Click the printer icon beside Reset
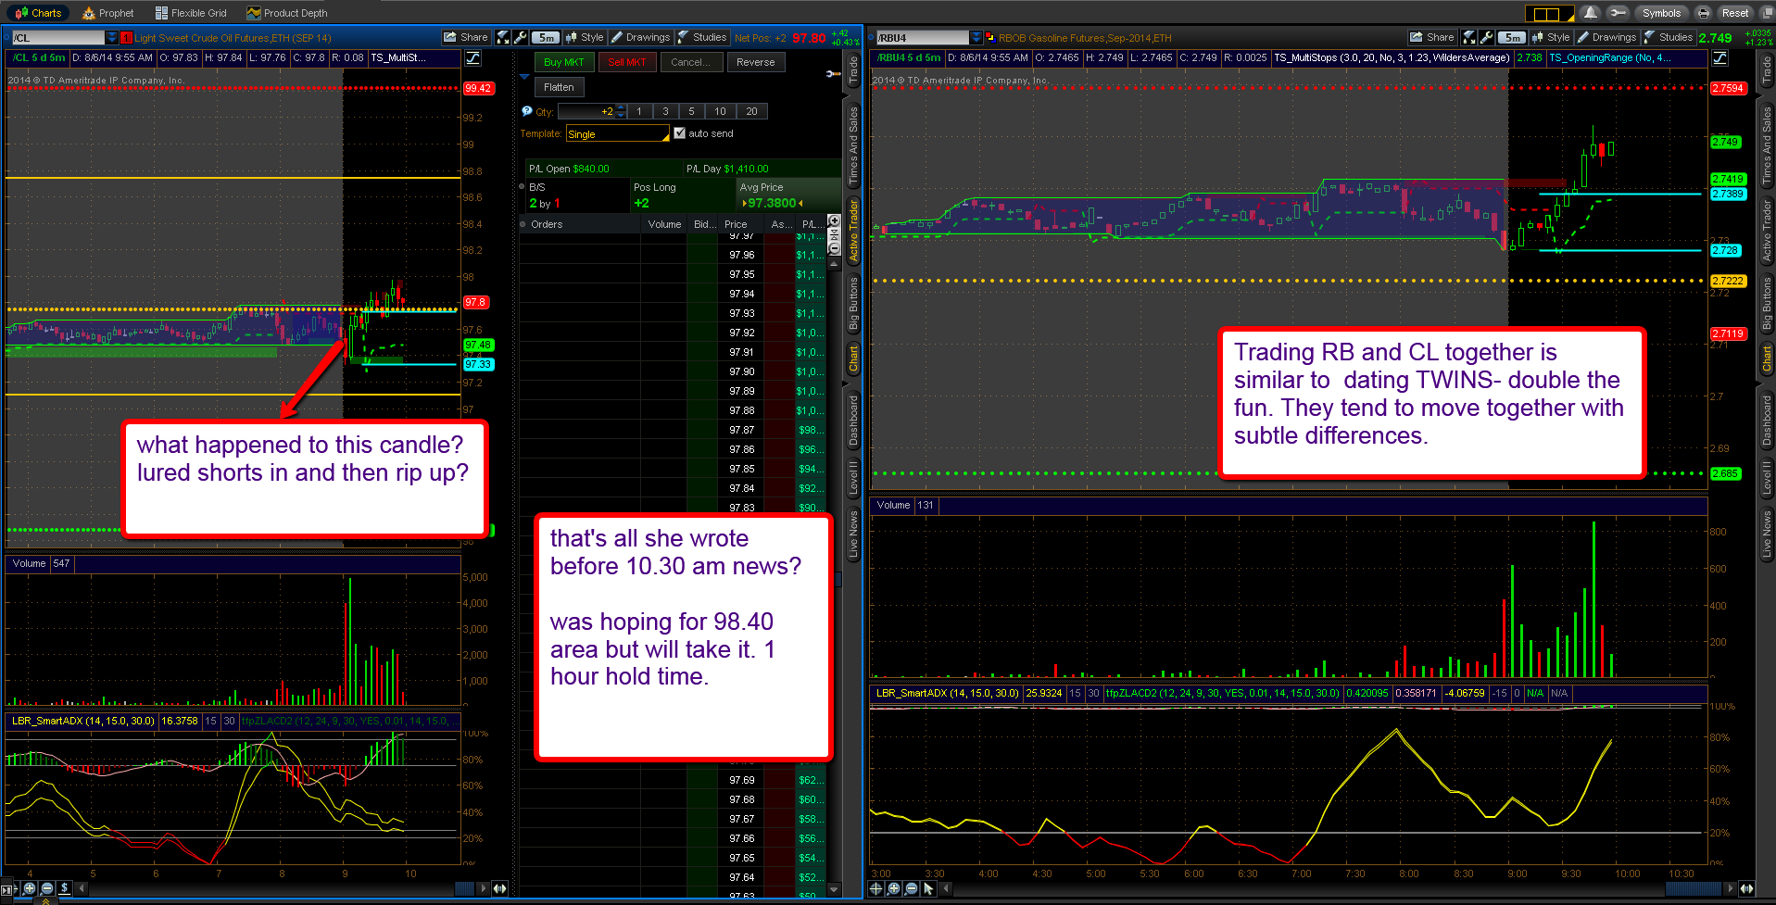The image size is (1776, 905). click(x=1703, y=13)
